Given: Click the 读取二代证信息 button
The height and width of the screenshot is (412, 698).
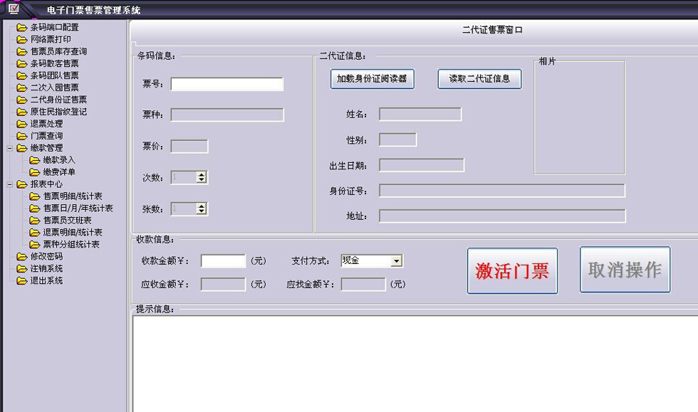Looking at the screenshot, I should pyautogui.click(x=479, y=79).
